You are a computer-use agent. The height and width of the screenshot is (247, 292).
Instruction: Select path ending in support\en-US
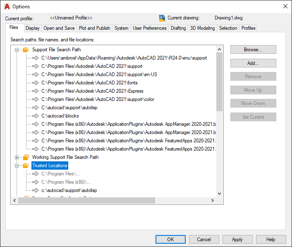point(99,74)
